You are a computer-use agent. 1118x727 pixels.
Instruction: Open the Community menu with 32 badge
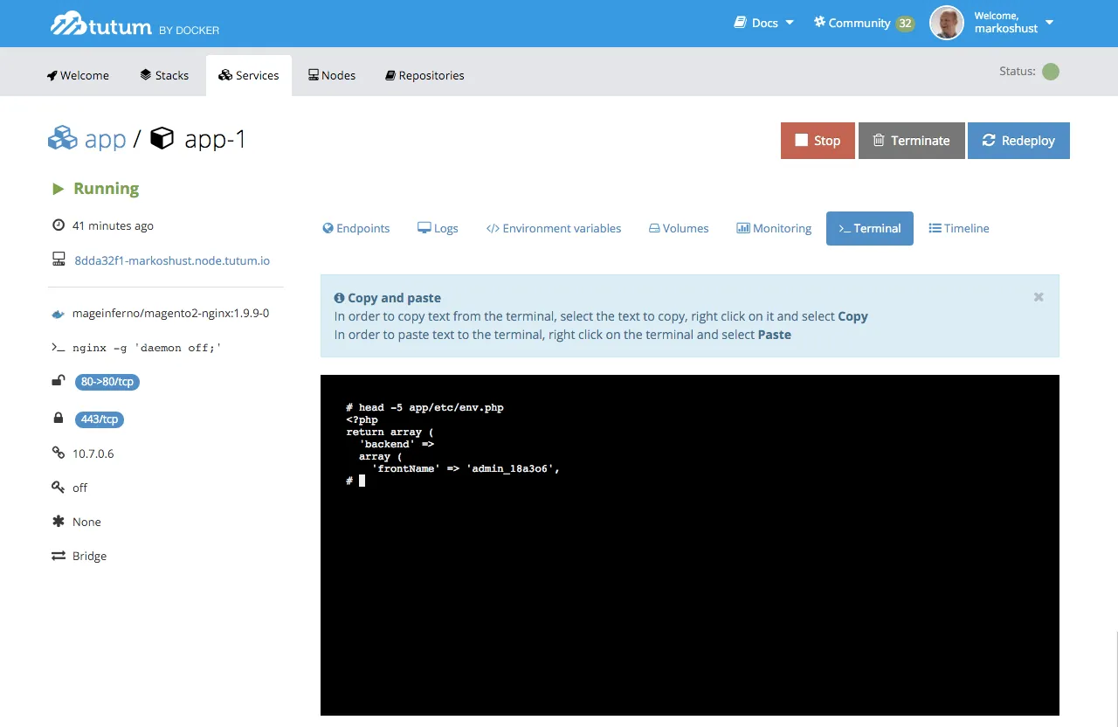863,23
